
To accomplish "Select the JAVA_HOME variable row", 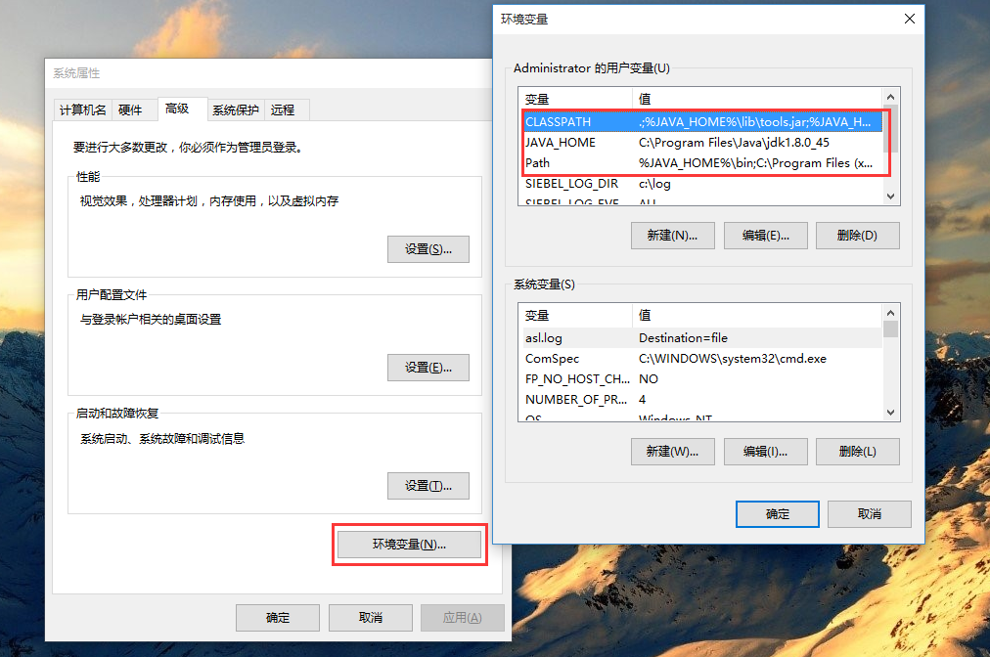I will (702, 143).
